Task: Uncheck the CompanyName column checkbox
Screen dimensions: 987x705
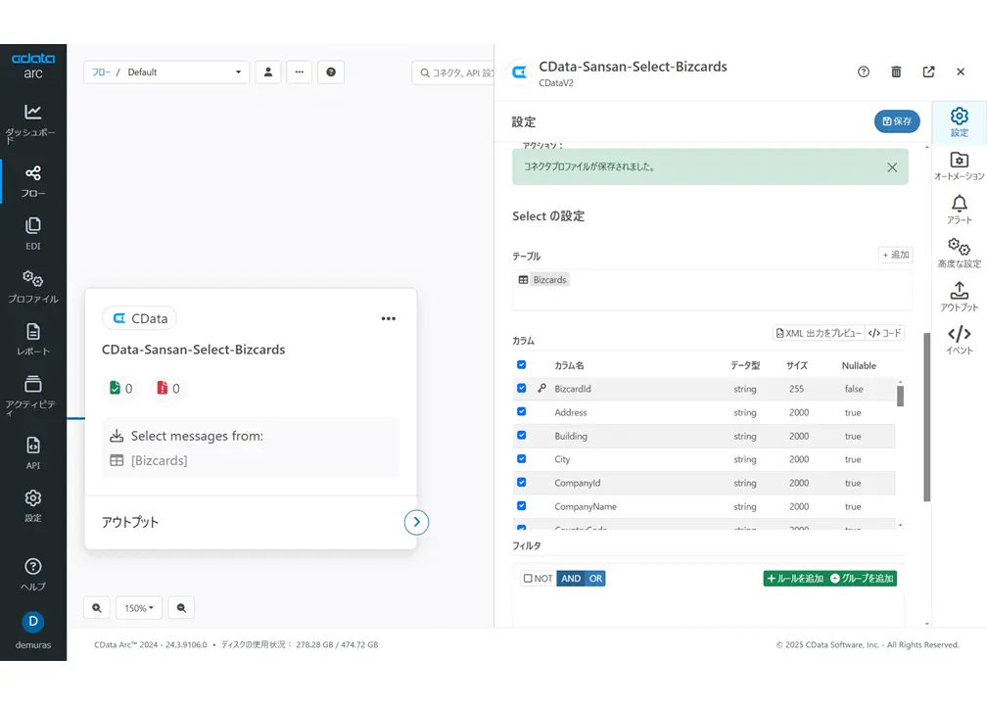Action: click(521, 505)
